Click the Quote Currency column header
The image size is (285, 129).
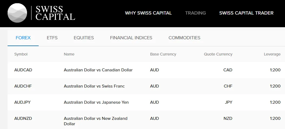[218, 54]
